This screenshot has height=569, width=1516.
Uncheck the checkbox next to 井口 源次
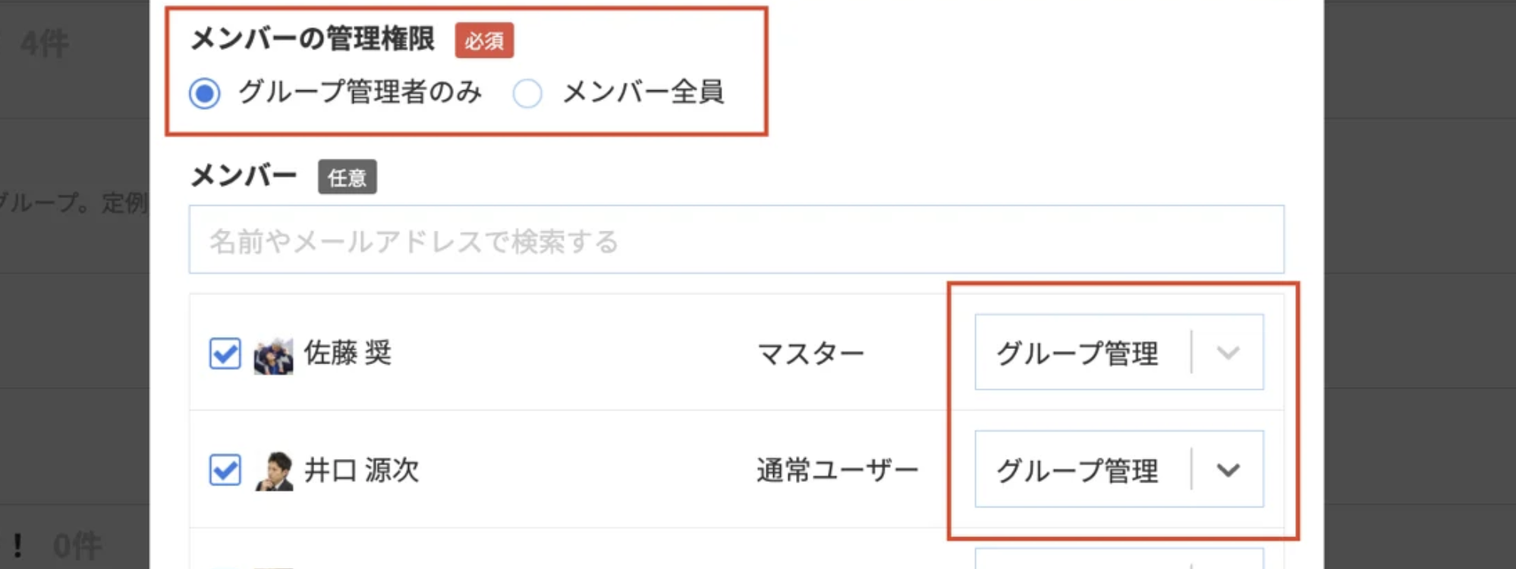click(225, 470)
